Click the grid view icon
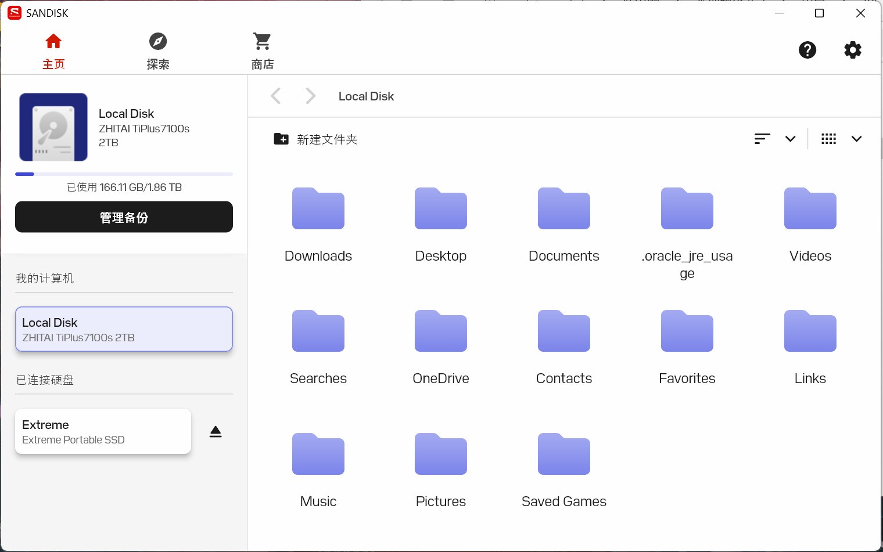 point(829,139)
